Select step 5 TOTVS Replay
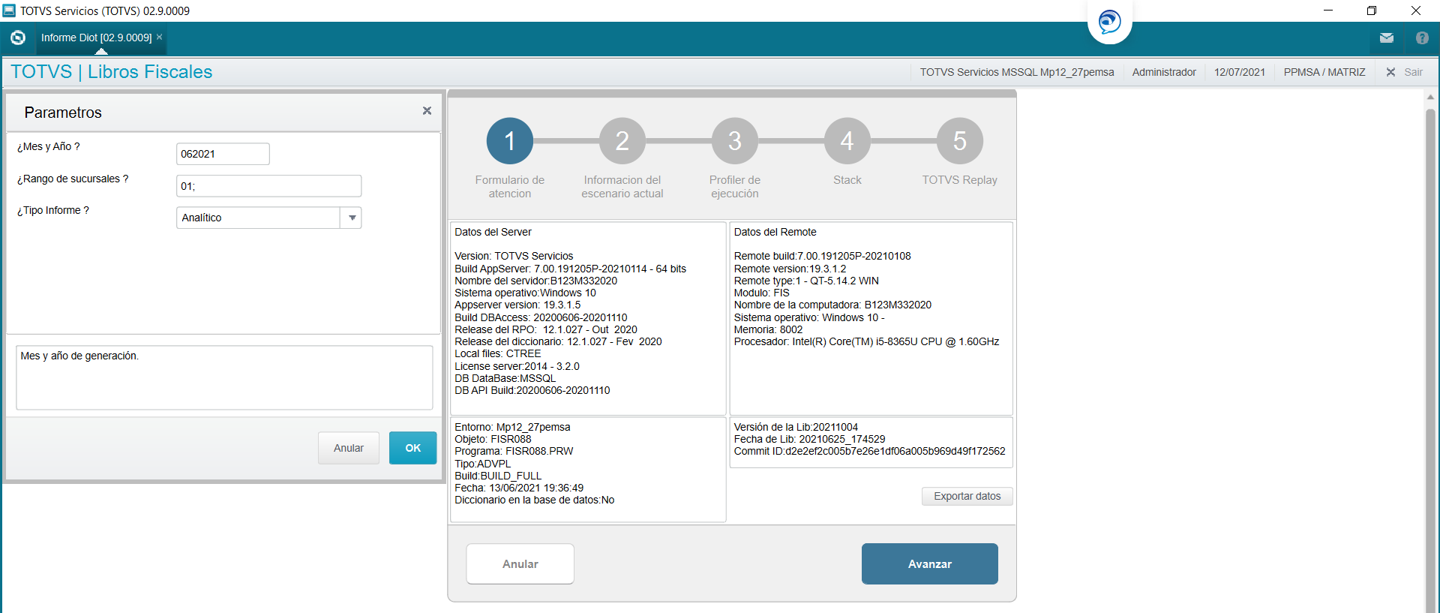 tap(960, 141)
